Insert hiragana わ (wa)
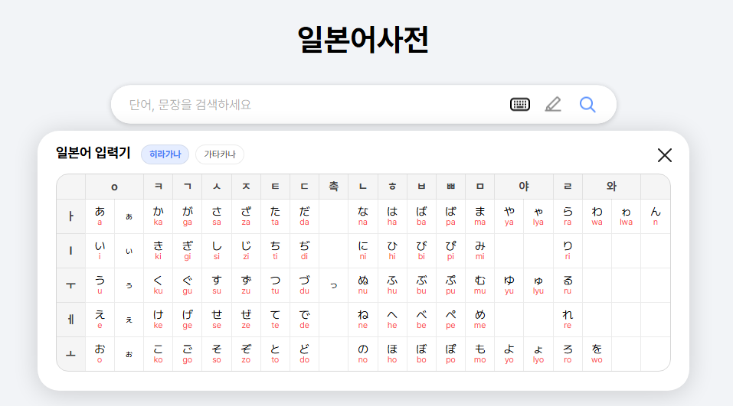The width and height of the screenshot is (733, 406). (x=597, y=216)
